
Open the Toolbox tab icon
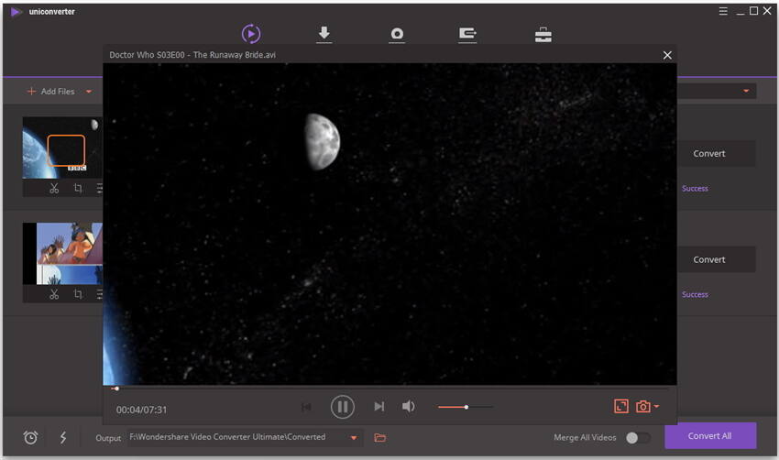(543, 35)
